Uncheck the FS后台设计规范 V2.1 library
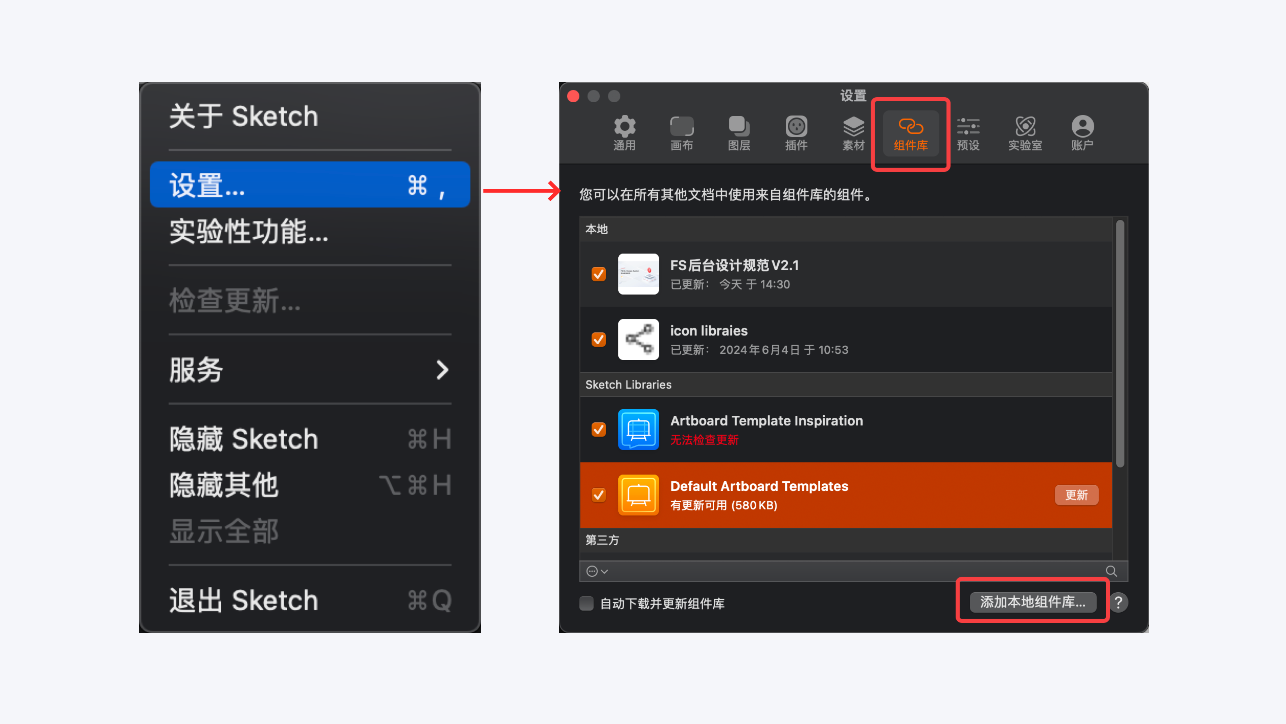Screen dimensions: 1286x724 click(599, 274)
